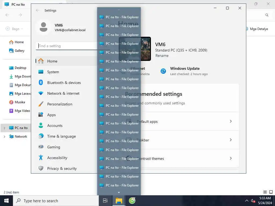Select first PC na Ito window entry
275x206 pixels.
click(119, 17)
